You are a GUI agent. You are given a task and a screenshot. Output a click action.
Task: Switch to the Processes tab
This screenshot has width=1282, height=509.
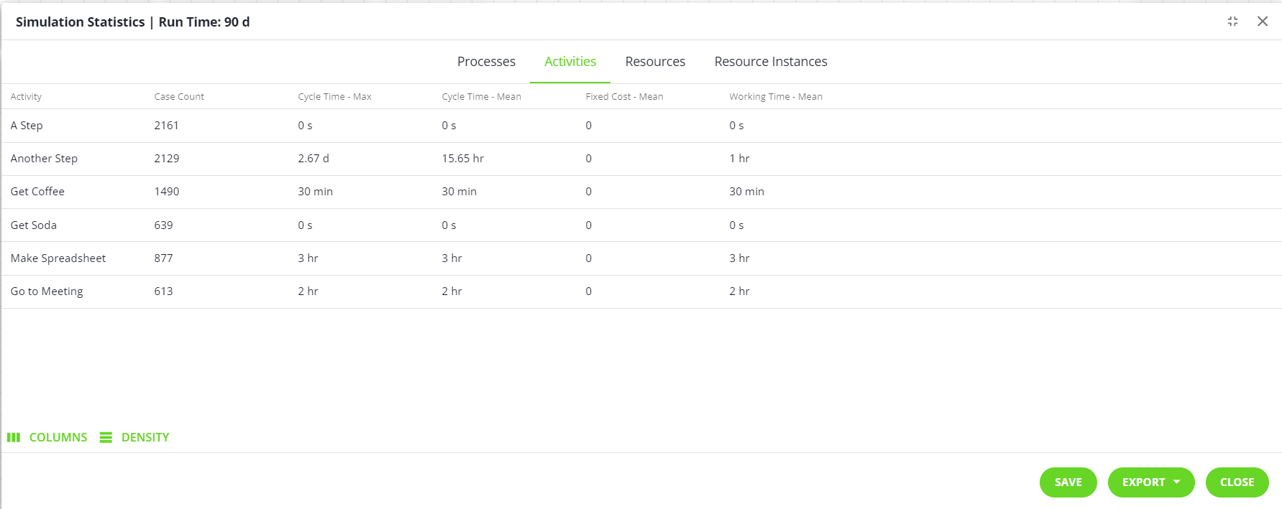[486, 62]
